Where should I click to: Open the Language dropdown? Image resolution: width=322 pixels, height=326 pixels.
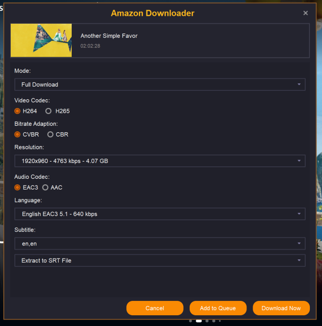pos(160,214)
